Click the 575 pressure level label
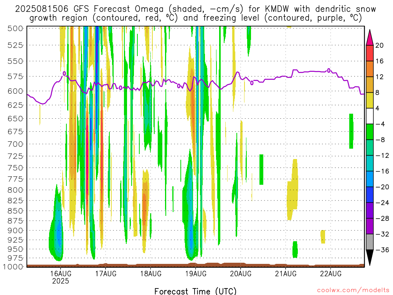 point(15,76)
